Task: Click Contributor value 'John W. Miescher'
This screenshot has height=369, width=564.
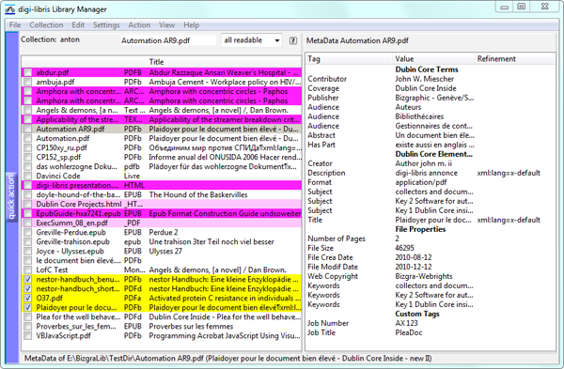Action: tap(425, 79)
